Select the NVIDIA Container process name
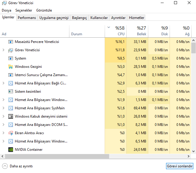The image size is (196, 173). tap(29, 150)
